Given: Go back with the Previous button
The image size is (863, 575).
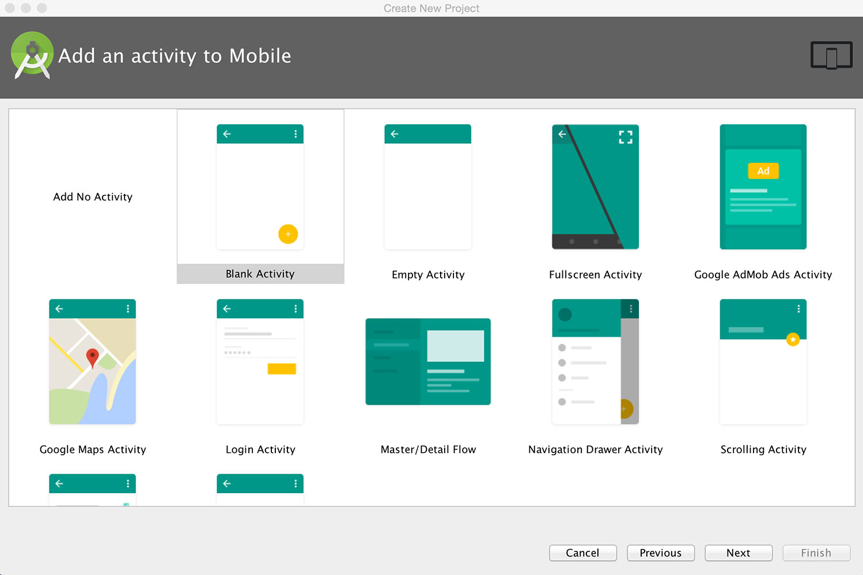Looking at the screenshot, I should [660, 553].
